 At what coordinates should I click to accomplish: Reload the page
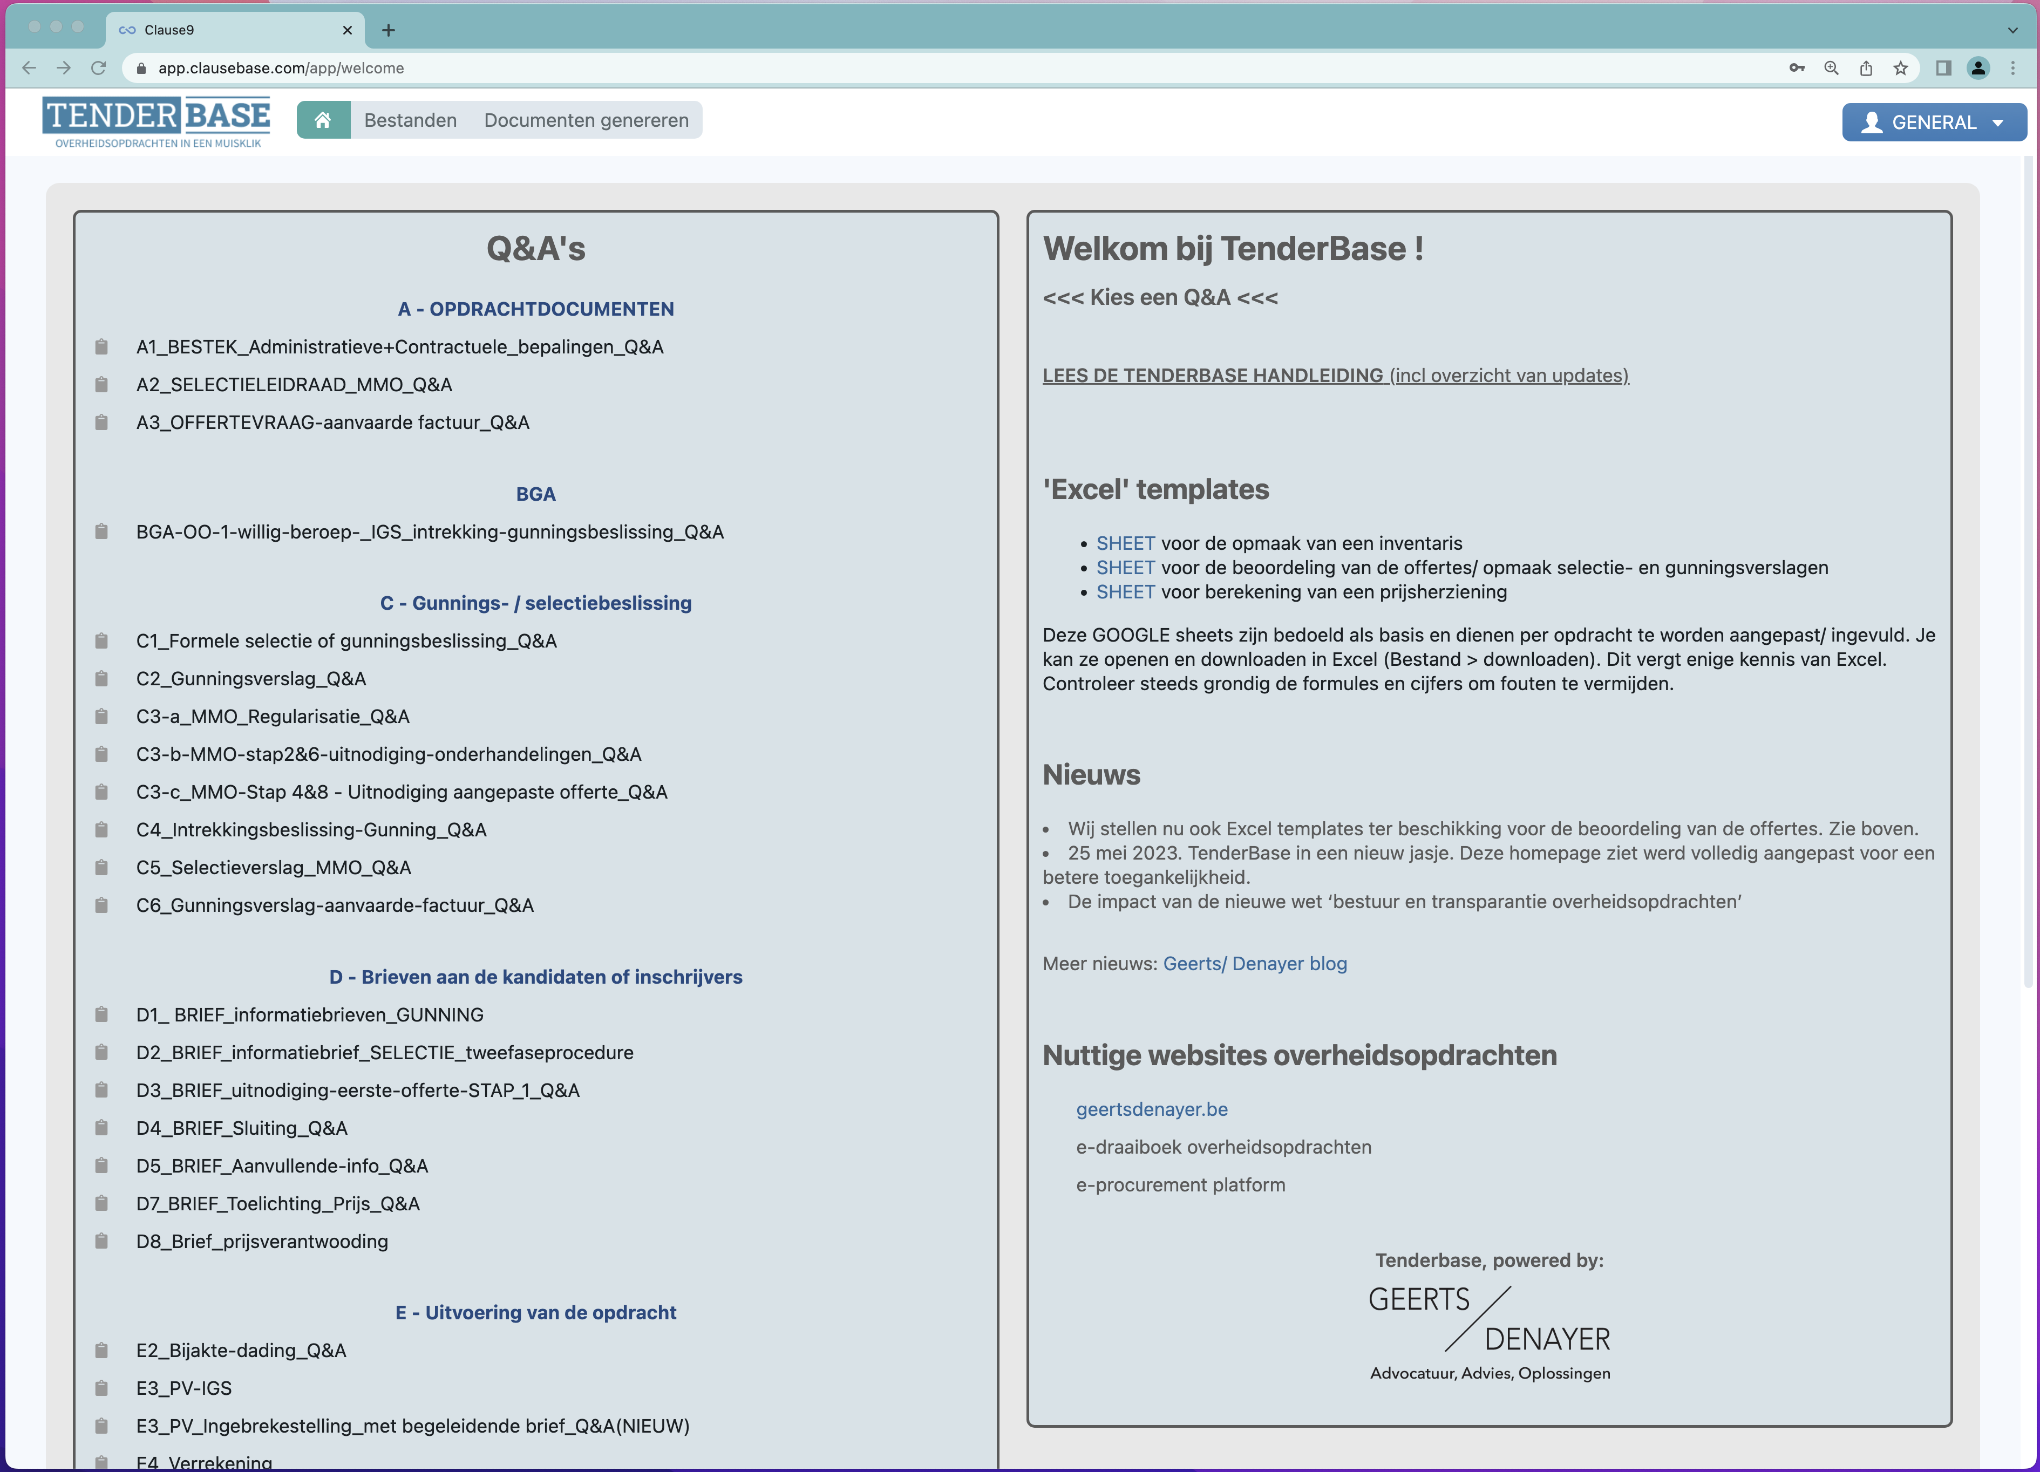(99, 69)
